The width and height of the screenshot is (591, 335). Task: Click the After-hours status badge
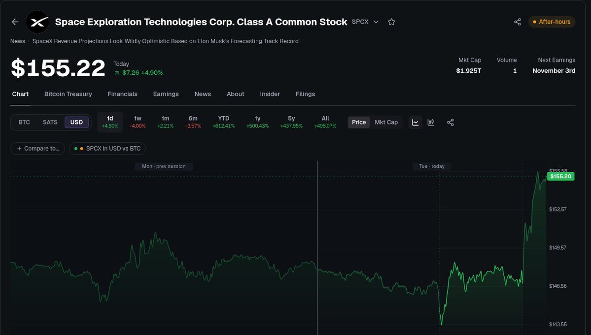[552, 22]
